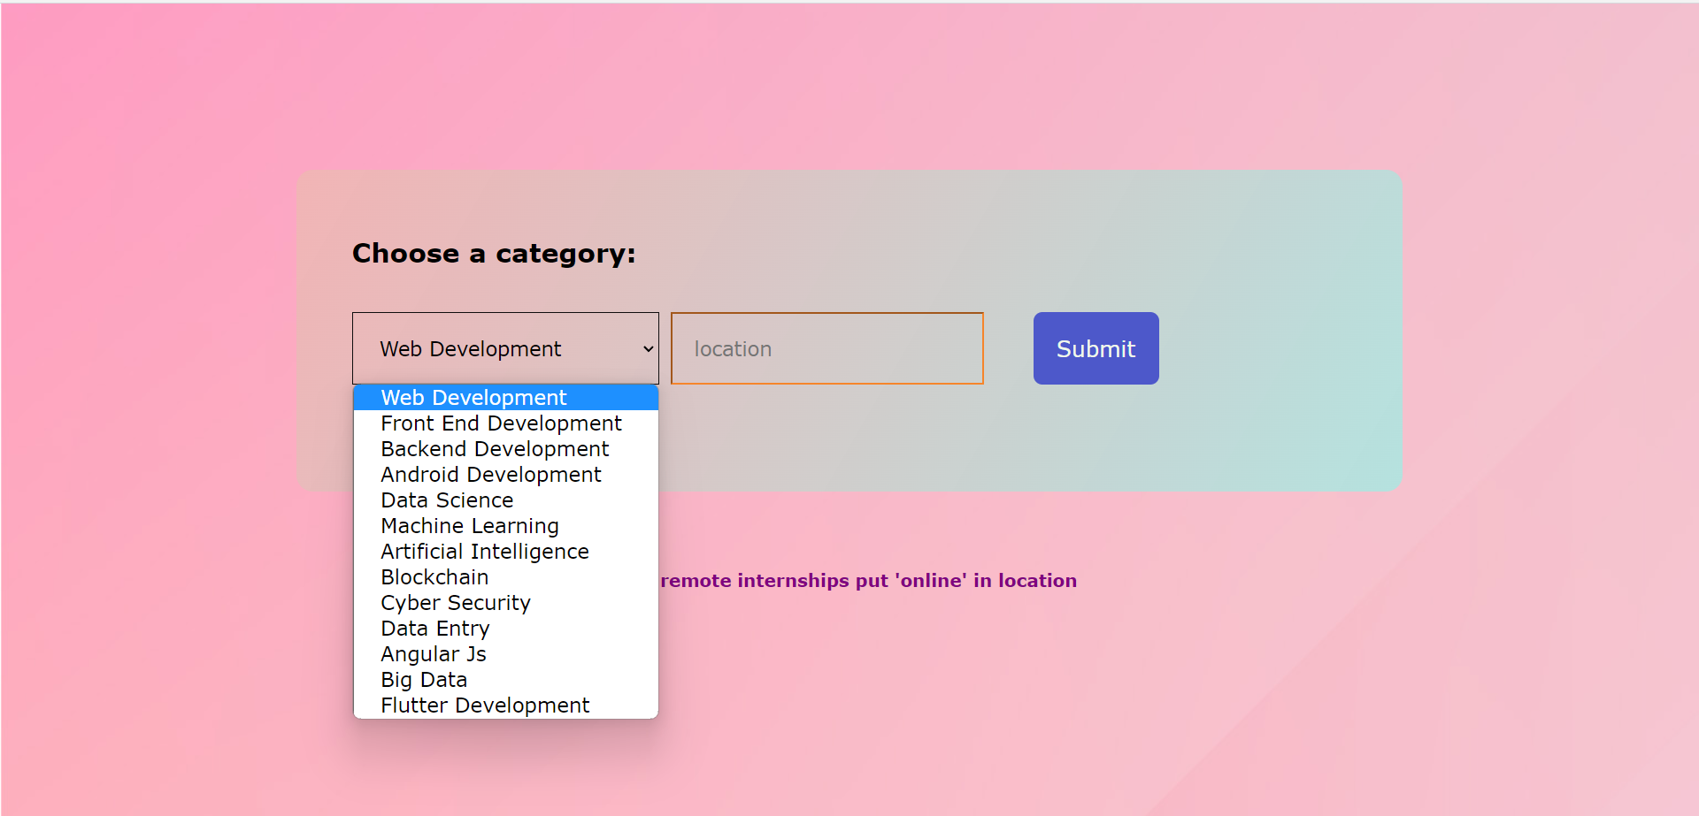Viewport: 1699px width, 816px height.
Task: Click the Submit button
Action: point(1096,348)
